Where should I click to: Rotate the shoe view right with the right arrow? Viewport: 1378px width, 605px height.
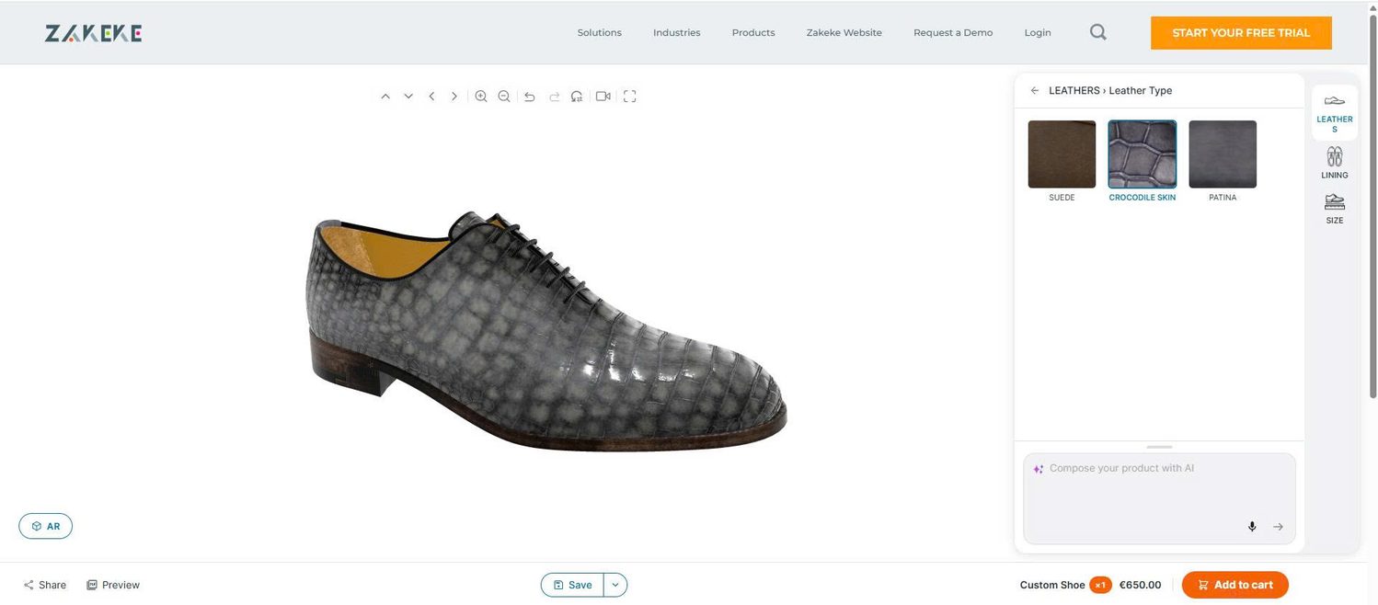pos(454,97)
